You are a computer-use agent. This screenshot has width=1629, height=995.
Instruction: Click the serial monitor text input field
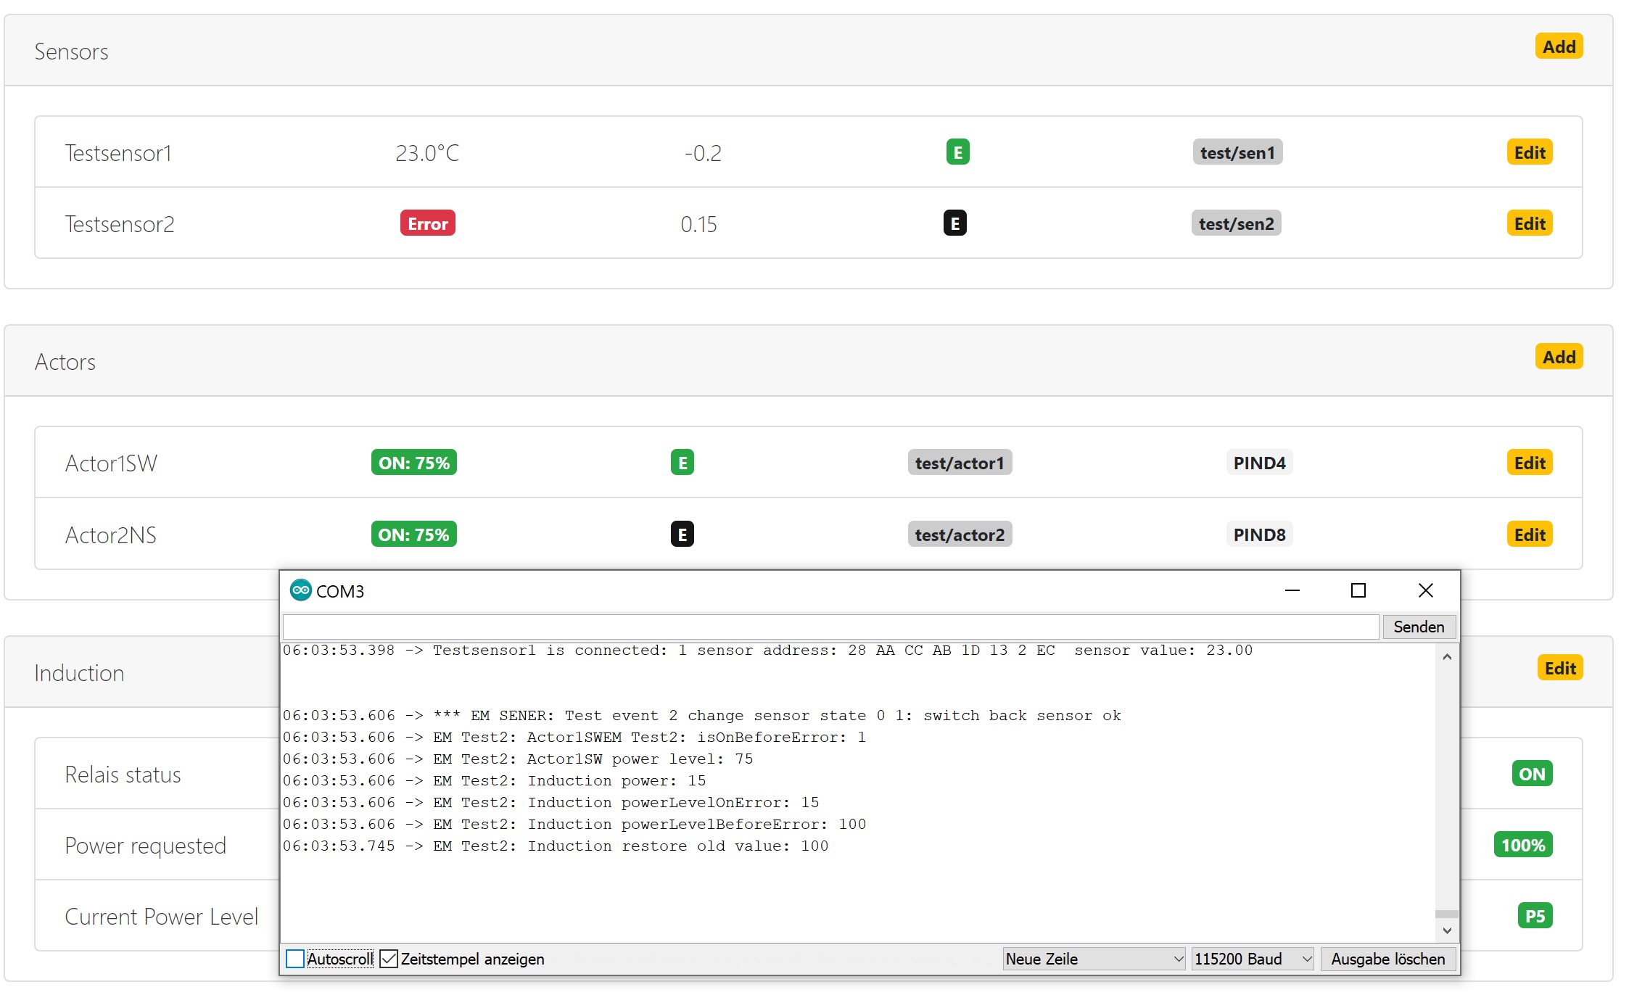pos(830,627)
